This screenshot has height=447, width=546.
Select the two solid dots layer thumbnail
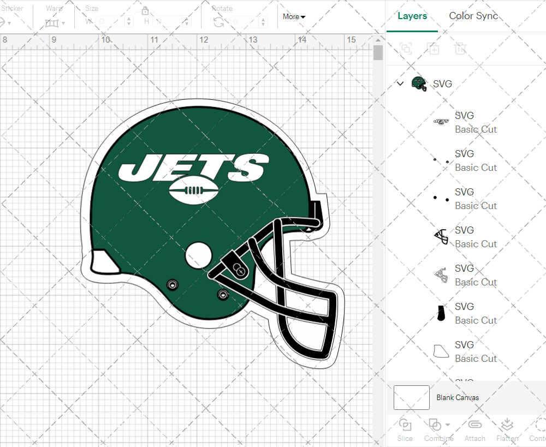[x=441, y=199]
